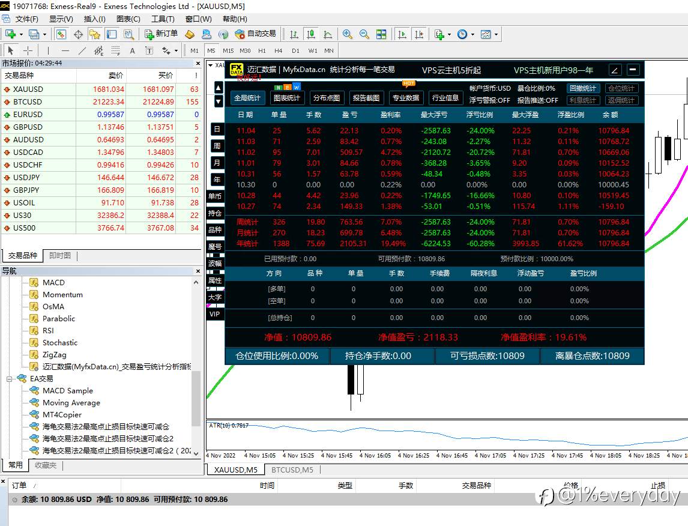The width and height of the screenshot is (688, 526).
Task: Switch chart to bar chart style
Action: (x=294, y=34)
